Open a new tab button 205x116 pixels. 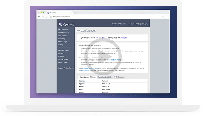pyautogui.click(x=76, y=12)
